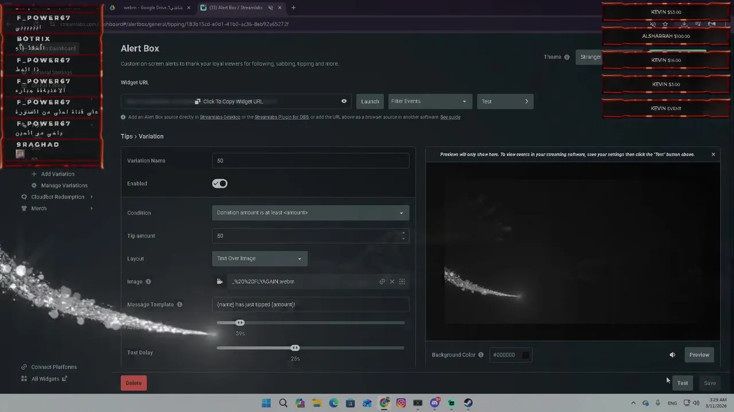
Task: Open new browser tab with plus button
Action: click(293, 7)
